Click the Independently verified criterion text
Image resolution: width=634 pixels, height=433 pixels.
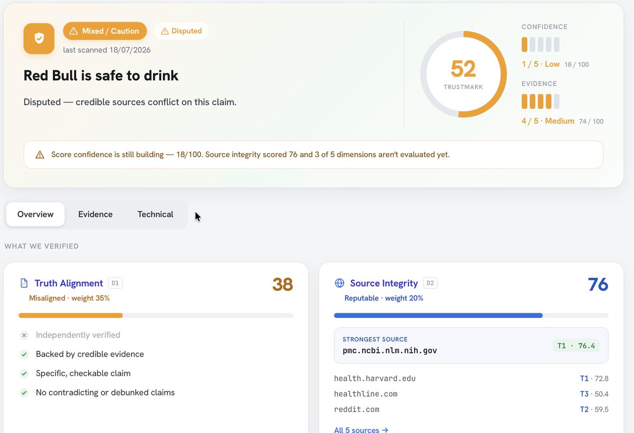click(78, 335)
